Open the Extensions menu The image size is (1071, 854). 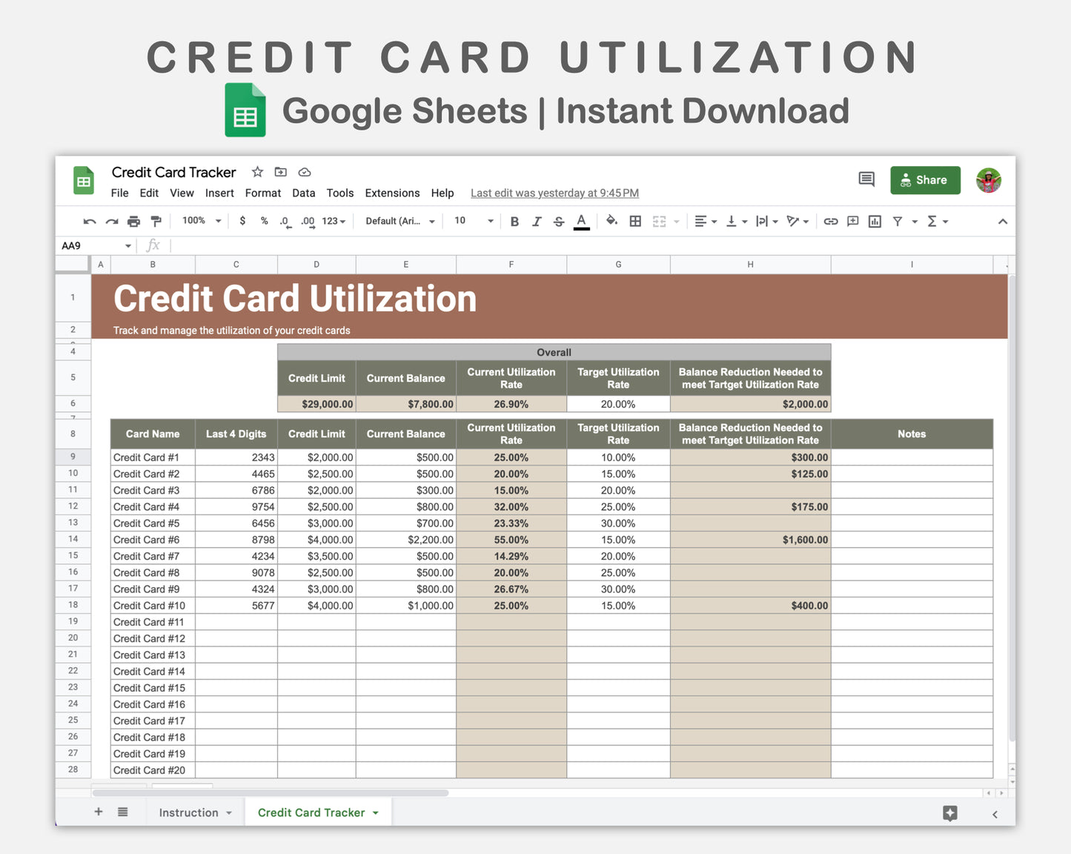pyautogui.click(x=392, y=193)
